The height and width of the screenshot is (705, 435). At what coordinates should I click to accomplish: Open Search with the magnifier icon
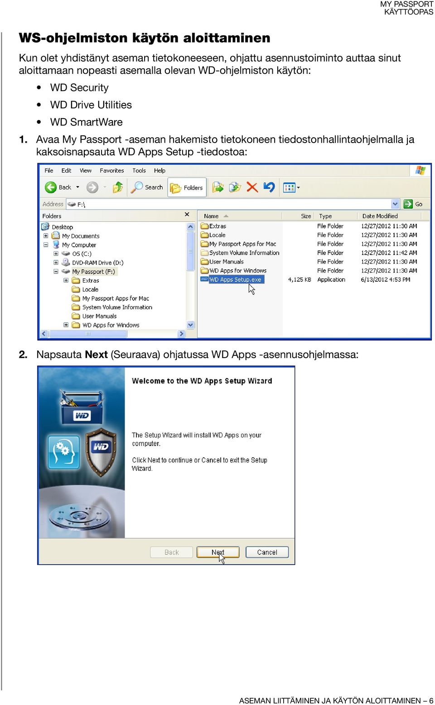[x=136, y=187]
